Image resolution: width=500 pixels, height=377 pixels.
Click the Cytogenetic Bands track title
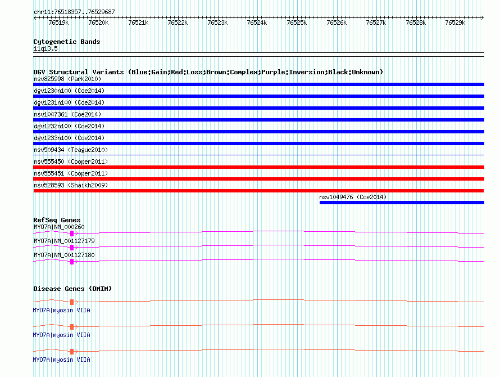[67, 42]
